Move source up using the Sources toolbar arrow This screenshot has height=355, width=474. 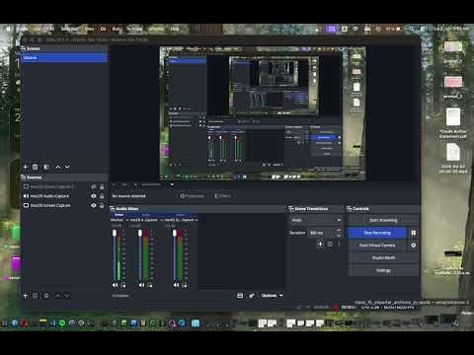(58, 296)
